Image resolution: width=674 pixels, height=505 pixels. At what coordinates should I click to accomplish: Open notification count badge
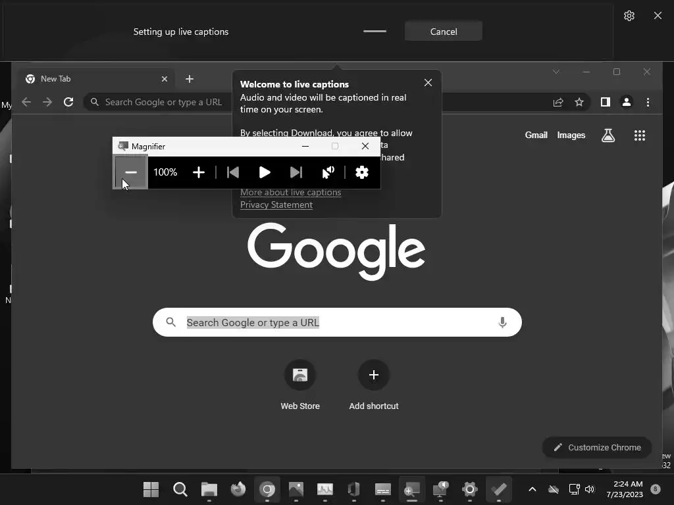coord(655,489)
